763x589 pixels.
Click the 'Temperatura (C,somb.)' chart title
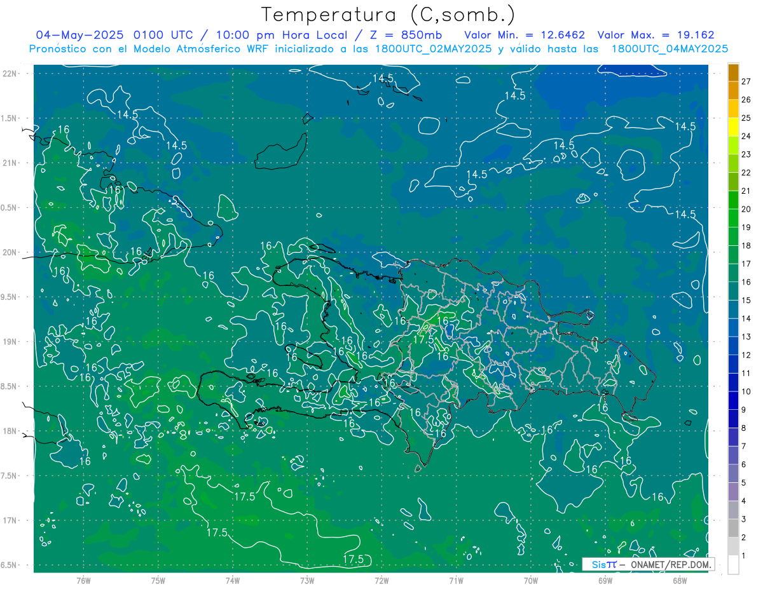pos(388,15)
